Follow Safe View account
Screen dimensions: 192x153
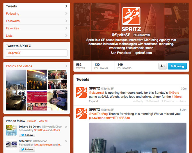point(27,149)
